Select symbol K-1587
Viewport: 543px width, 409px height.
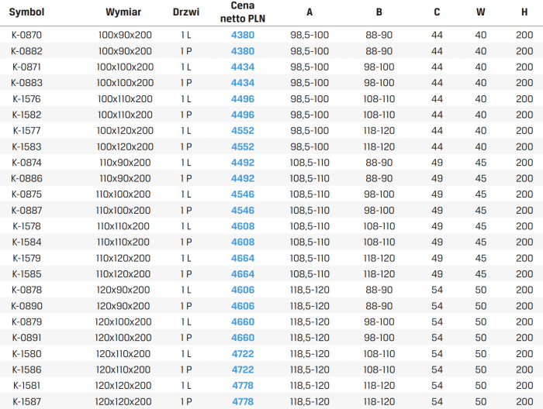coord(26,402)
